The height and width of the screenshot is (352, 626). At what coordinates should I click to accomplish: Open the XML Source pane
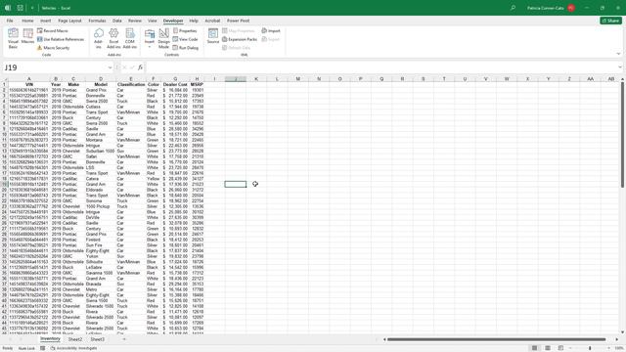pos(213,36)
